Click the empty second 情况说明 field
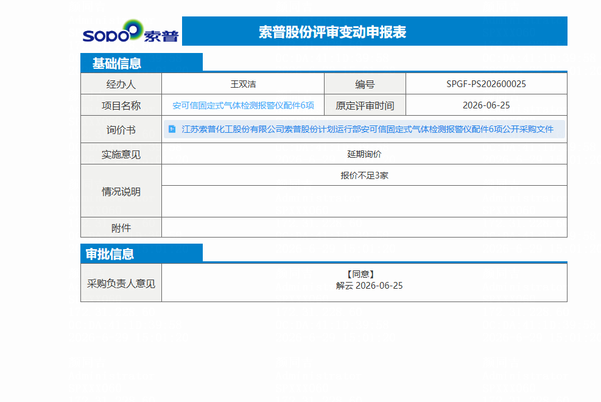The height and width of the screenshot is (402, 601). point(364,202)
